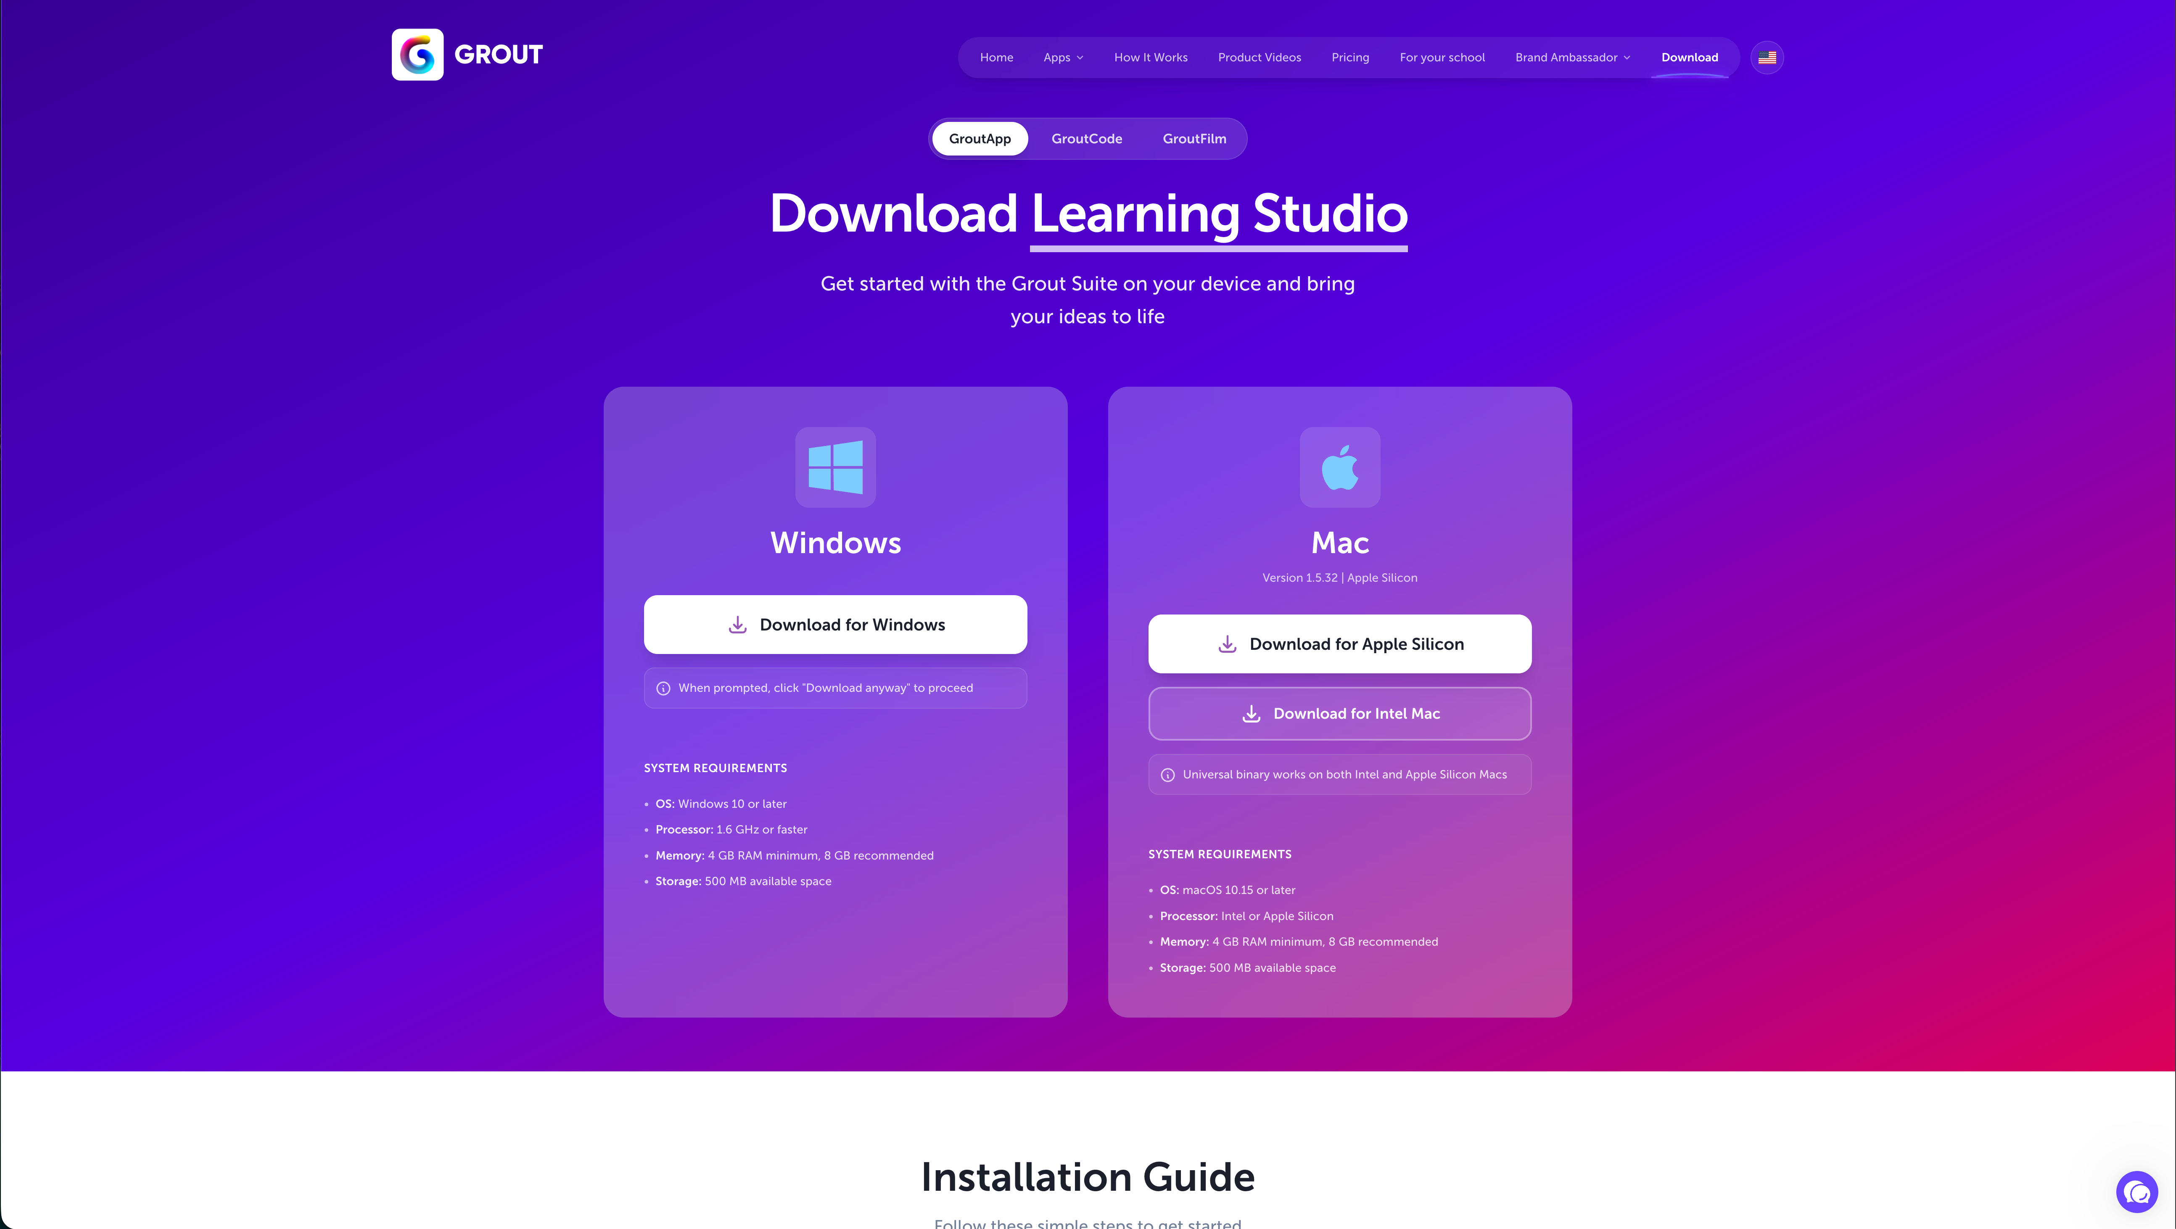2176x1229 pixels.
Task: Click "Processor: Intel or Apple Silicon" requirement
Action: [x=1247, y=916]
